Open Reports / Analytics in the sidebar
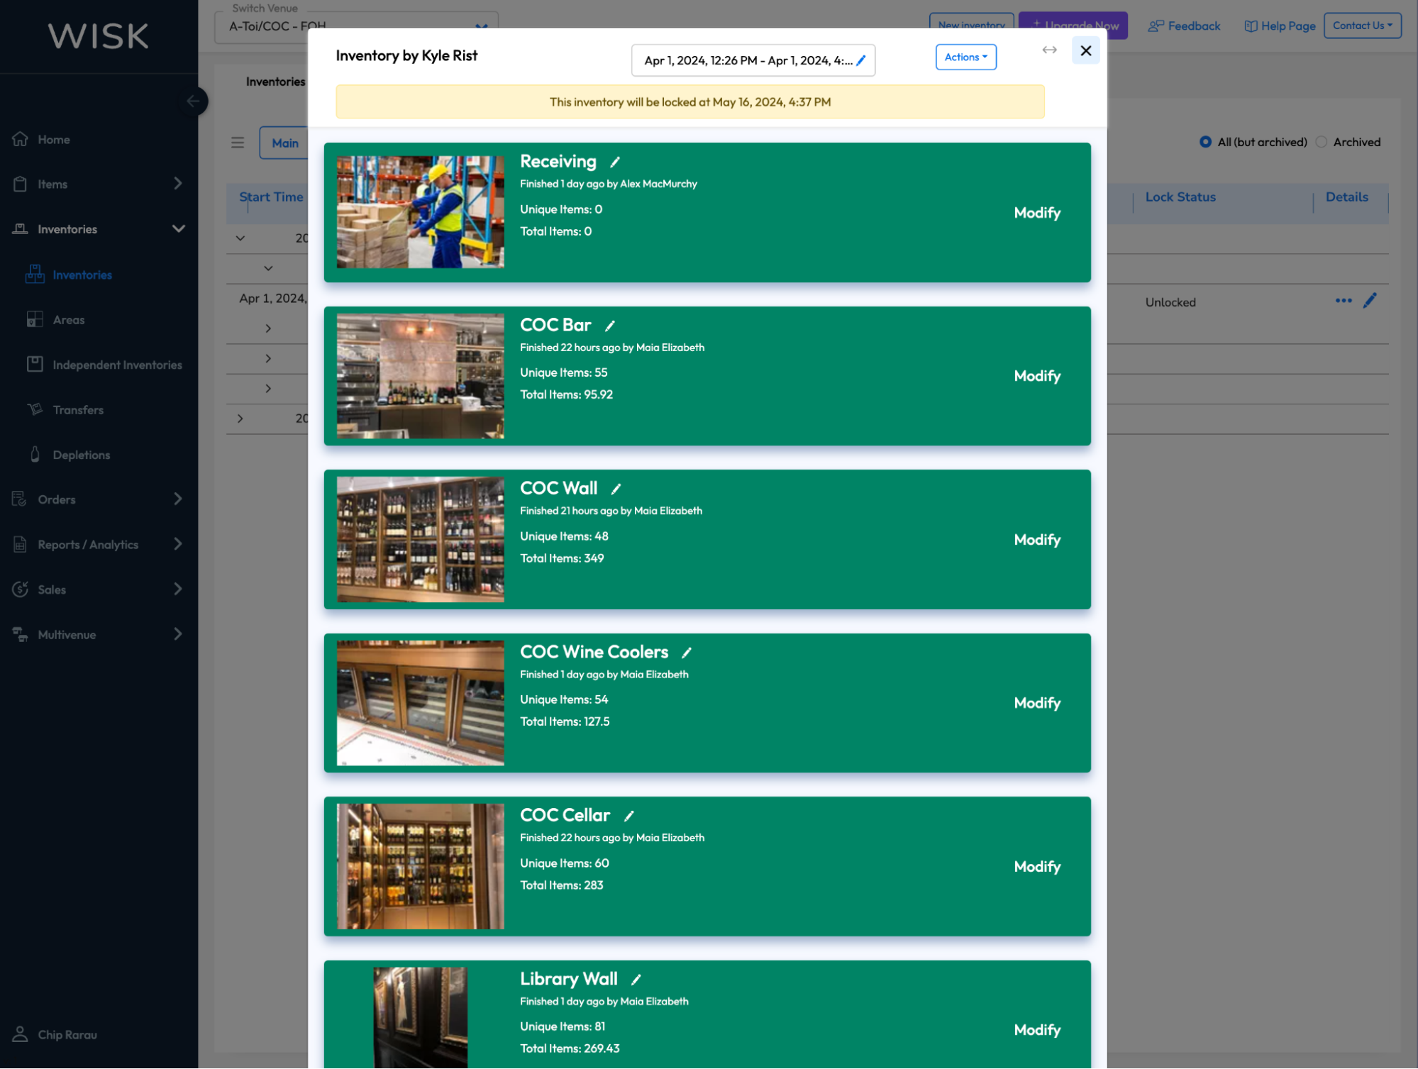1418x1069 pixels. click(88, 544)
